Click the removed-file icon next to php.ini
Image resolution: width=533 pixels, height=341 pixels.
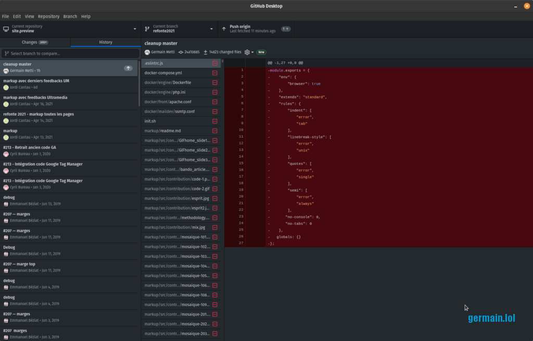coord(214,92)
